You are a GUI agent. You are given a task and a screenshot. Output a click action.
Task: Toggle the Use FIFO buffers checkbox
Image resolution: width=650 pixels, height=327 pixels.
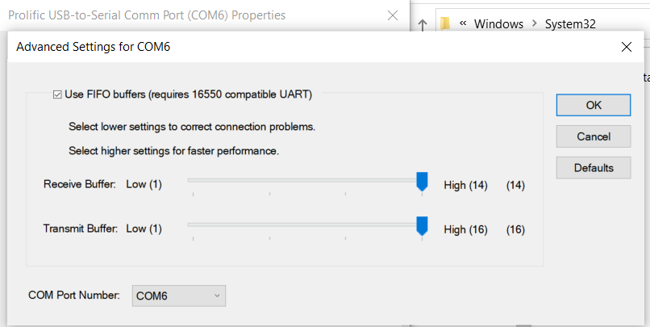coord(57,95)
